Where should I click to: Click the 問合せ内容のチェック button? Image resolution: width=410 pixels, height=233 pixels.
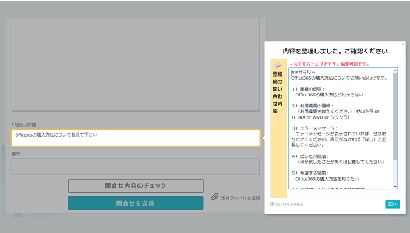pos(135,185)
